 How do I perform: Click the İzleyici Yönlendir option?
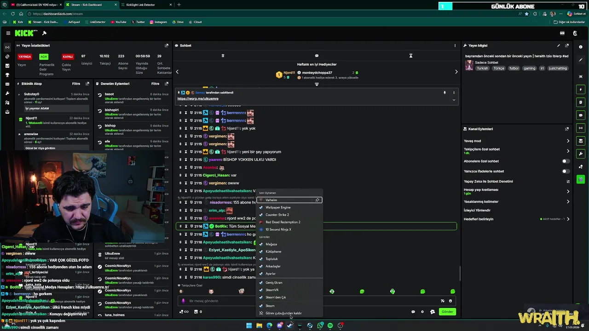tap(477, 210)
